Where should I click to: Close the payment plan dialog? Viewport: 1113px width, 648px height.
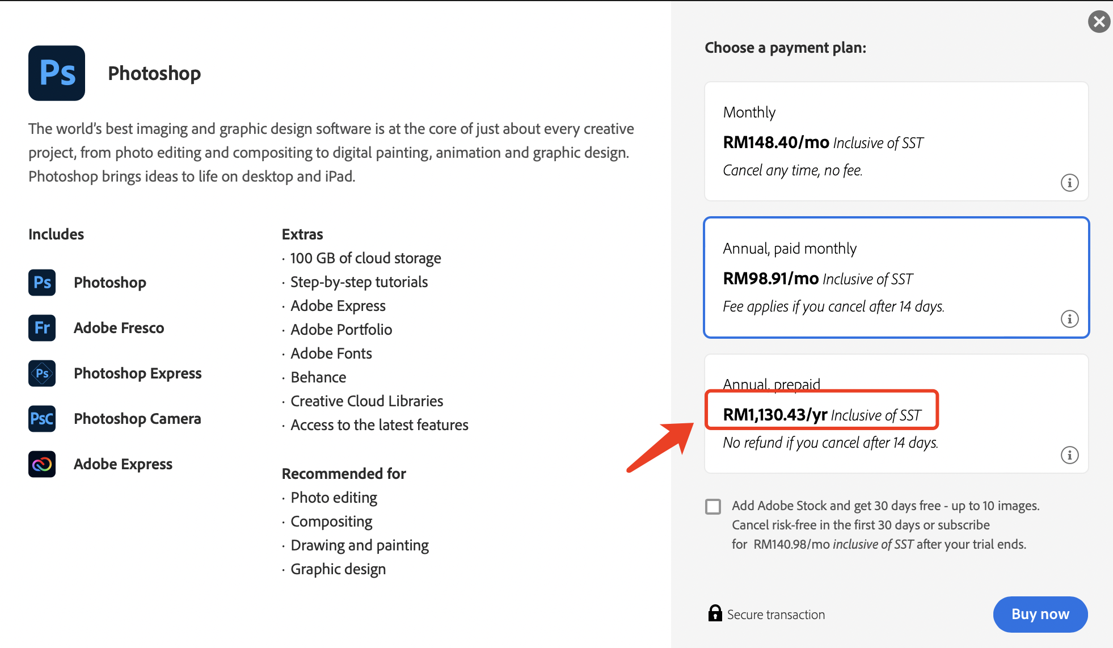1099,22
